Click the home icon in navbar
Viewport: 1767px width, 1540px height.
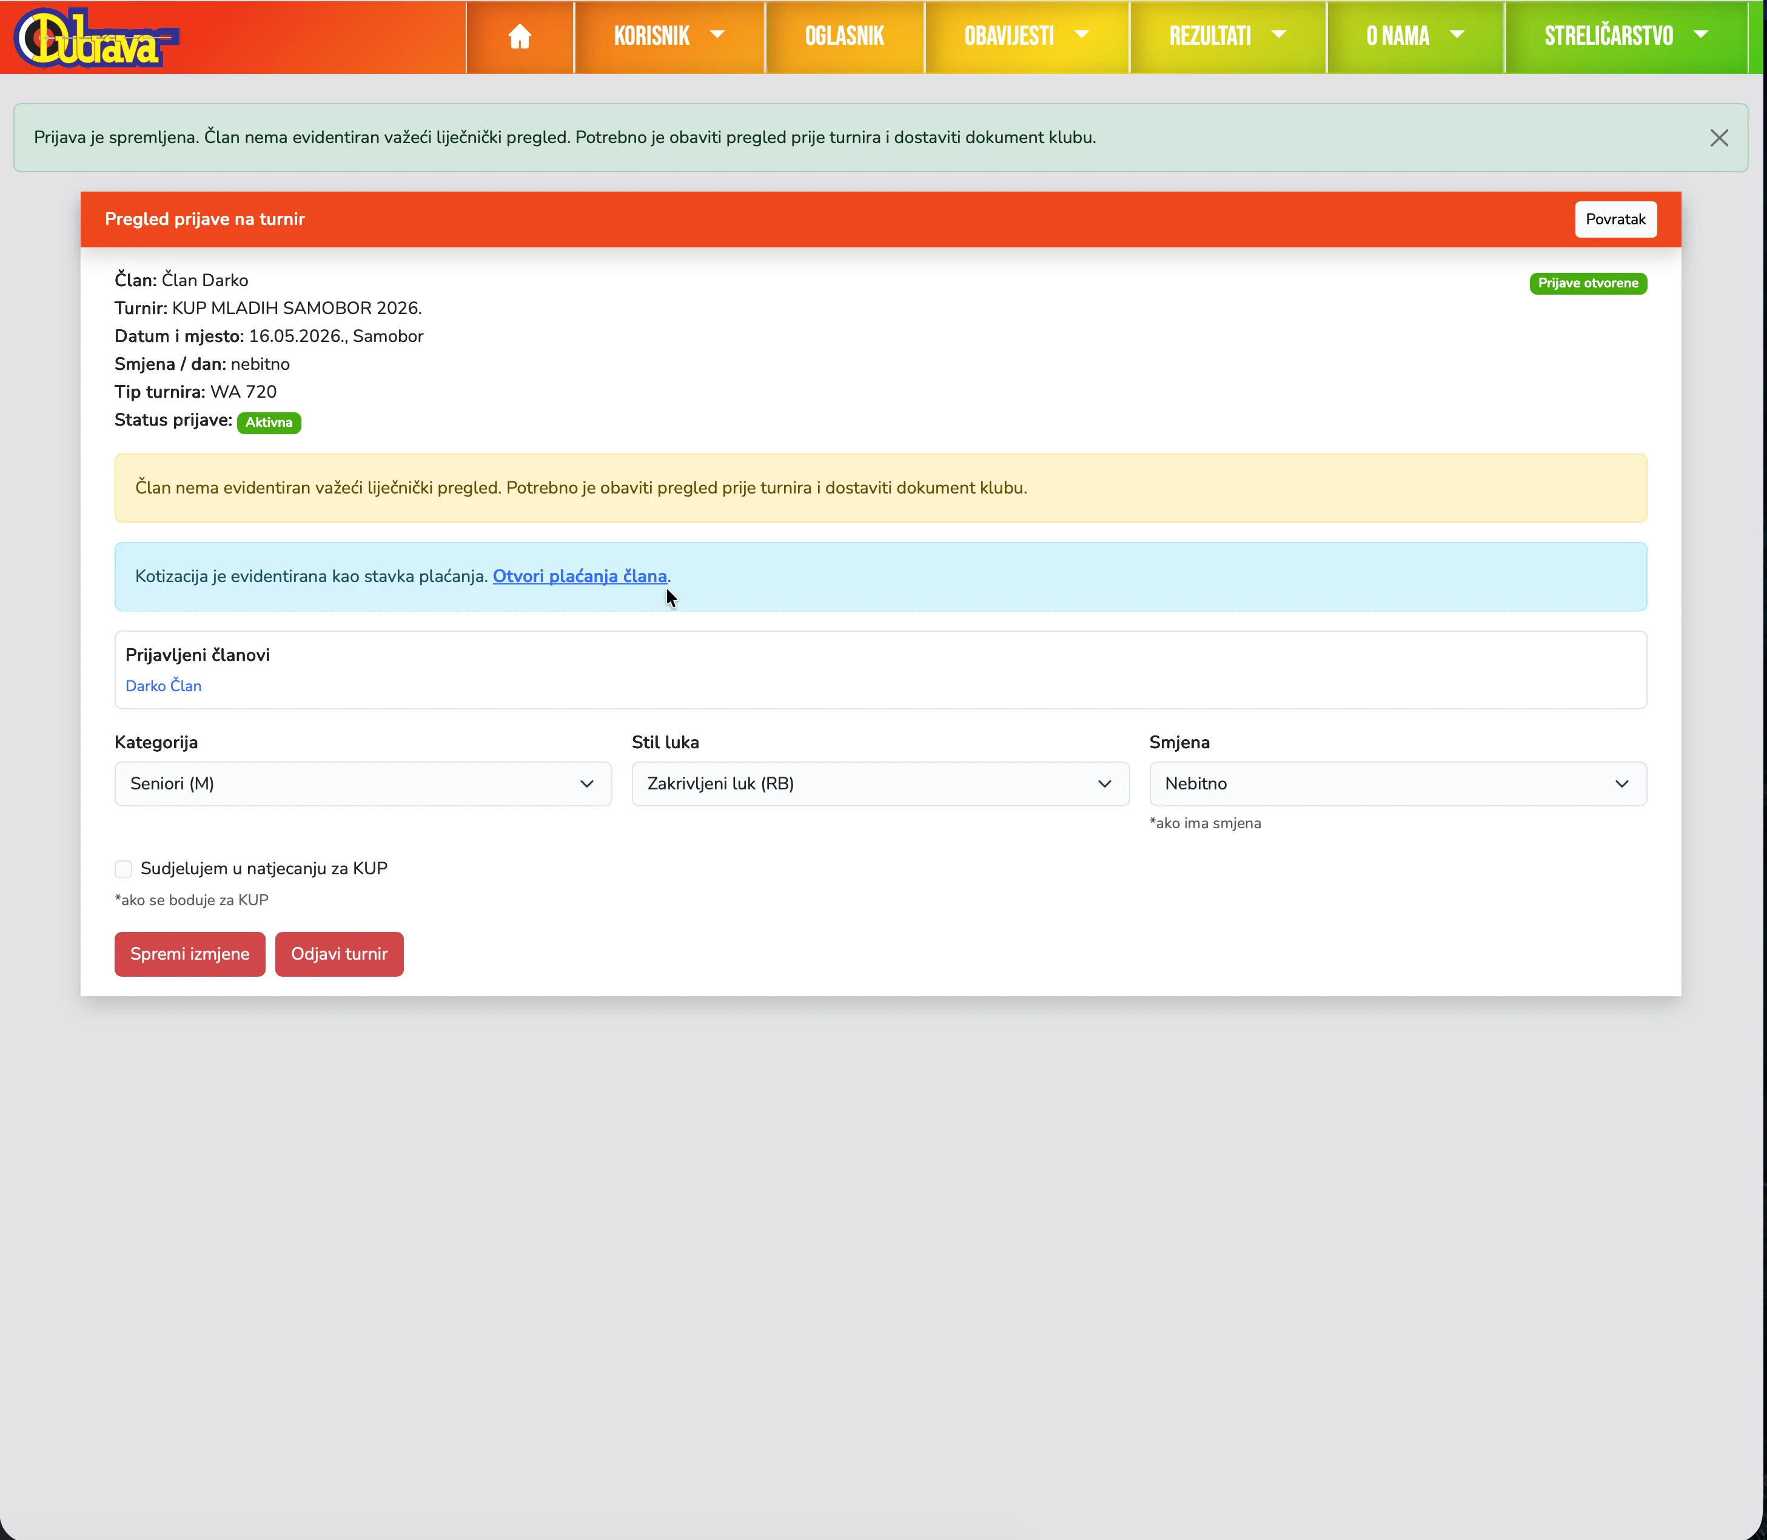tap(519, 36)
